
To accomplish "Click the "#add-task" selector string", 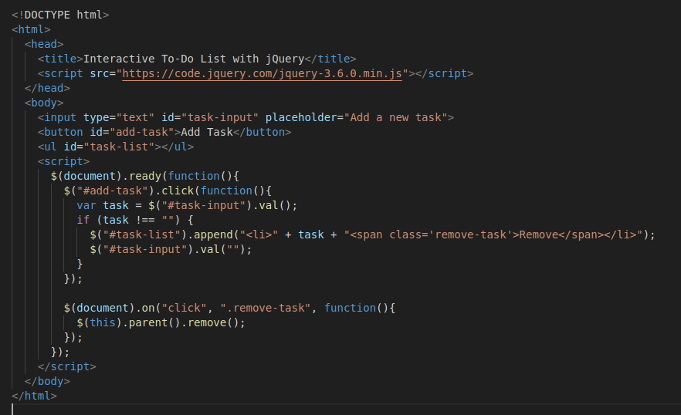I will [113, 191].
